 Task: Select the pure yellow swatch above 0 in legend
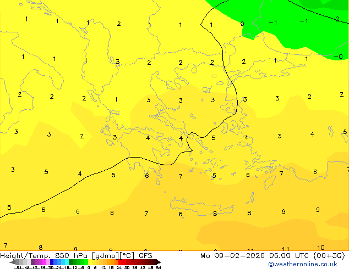[90, 262]
